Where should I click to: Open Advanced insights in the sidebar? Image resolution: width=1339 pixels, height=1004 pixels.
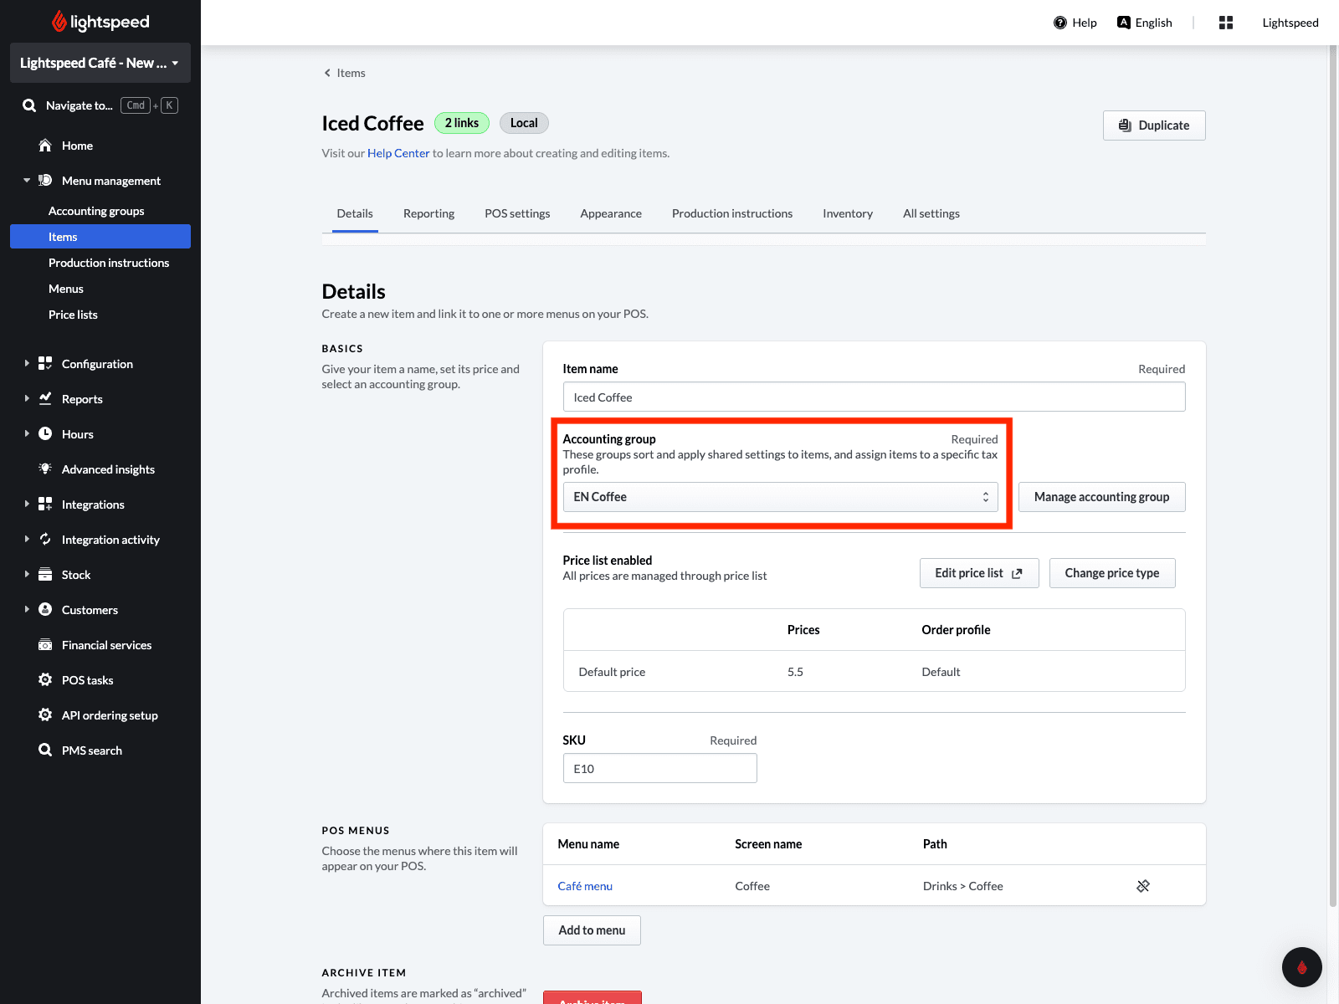click(x=108, y=469)
